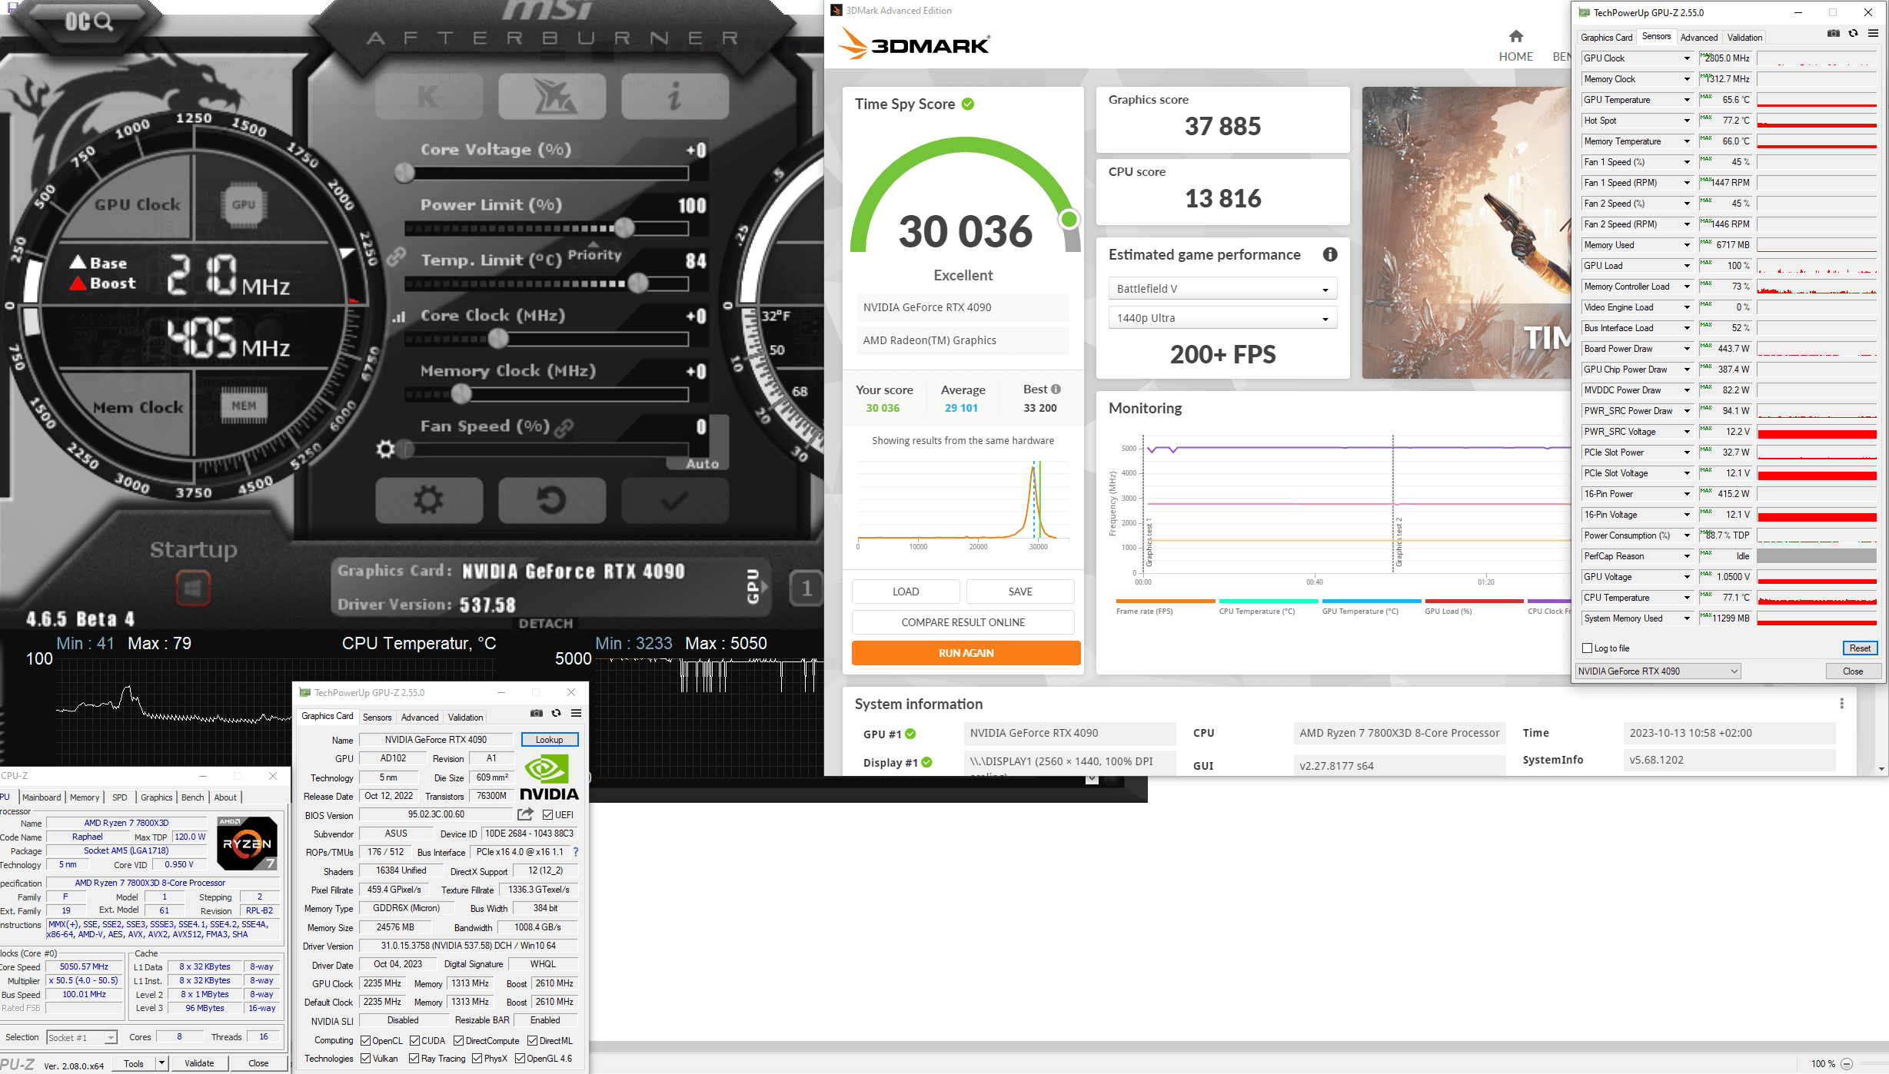Click the info icon beside Best score
Image resolution: width=1889 pixels, height=1074 pixels.
(x=1056, y=389)
